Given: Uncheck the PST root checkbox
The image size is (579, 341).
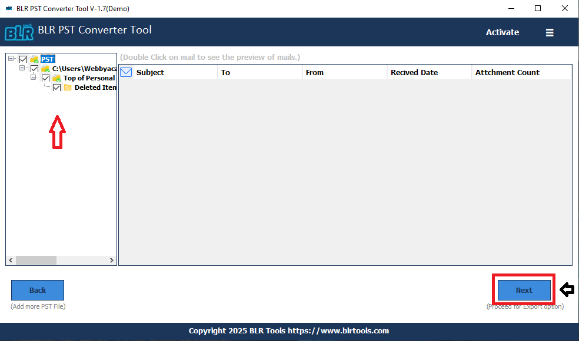Looking at the screenshot, I should click(x=24, y=59).
